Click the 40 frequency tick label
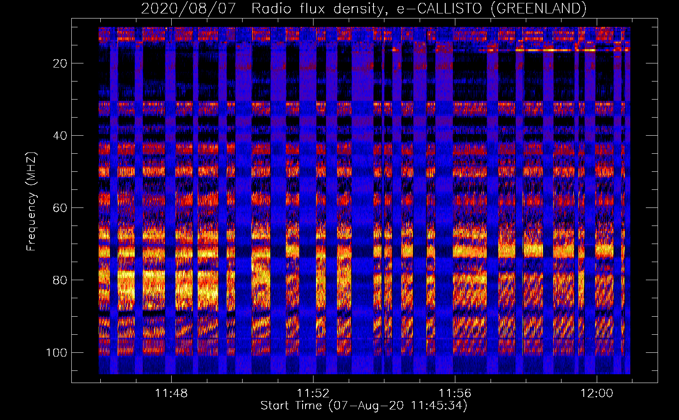This screenshot has height=420, width=679. [x=60, y=136]
